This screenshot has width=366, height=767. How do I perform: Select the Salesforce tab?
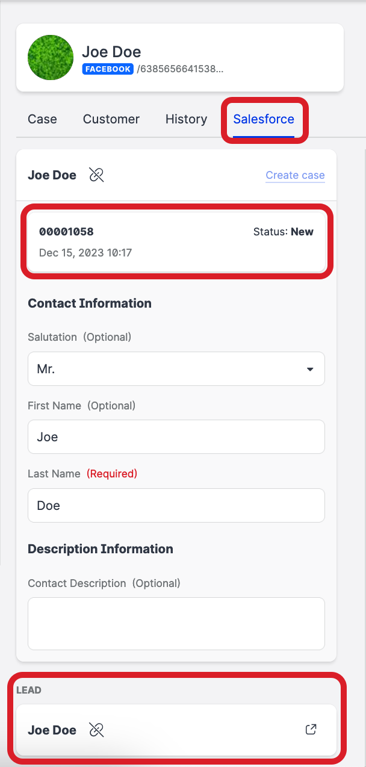click(264, 119)
